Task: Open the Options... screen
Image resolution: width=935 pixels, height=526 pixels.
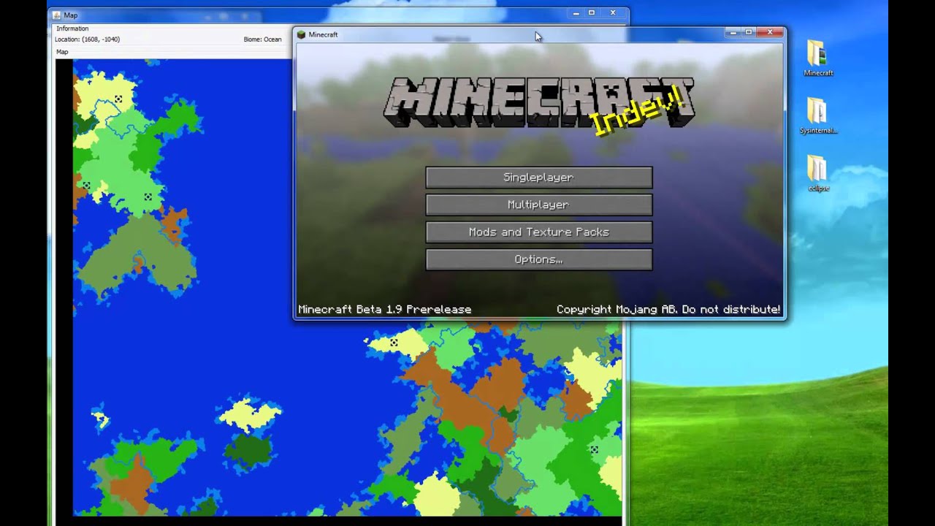Action: tap(538, 259)
